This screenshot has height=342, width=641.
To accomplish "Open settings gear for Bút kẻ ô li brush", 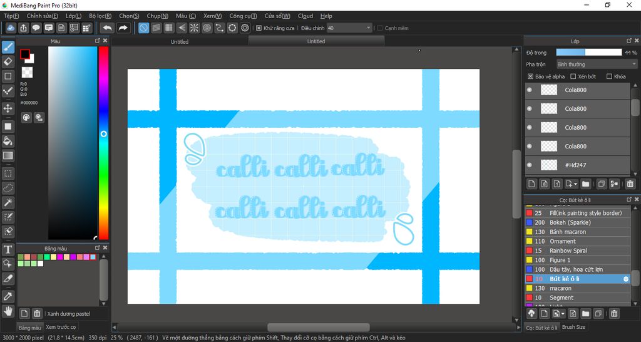I will tap(625, 279).
